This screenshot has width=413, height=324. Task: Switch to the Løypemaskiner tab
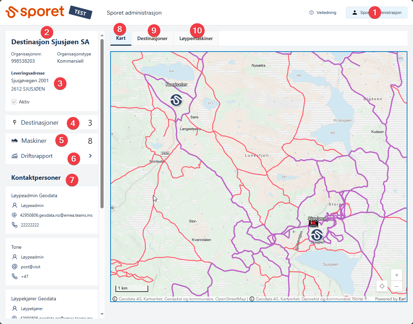196,39
